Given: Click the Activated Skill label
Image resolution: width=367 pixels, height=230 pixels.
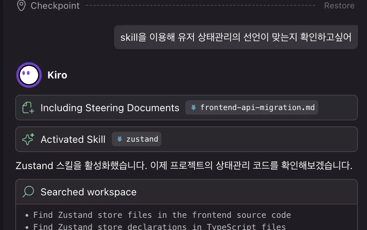Looking at the screenshot, I should coord(73,139).
